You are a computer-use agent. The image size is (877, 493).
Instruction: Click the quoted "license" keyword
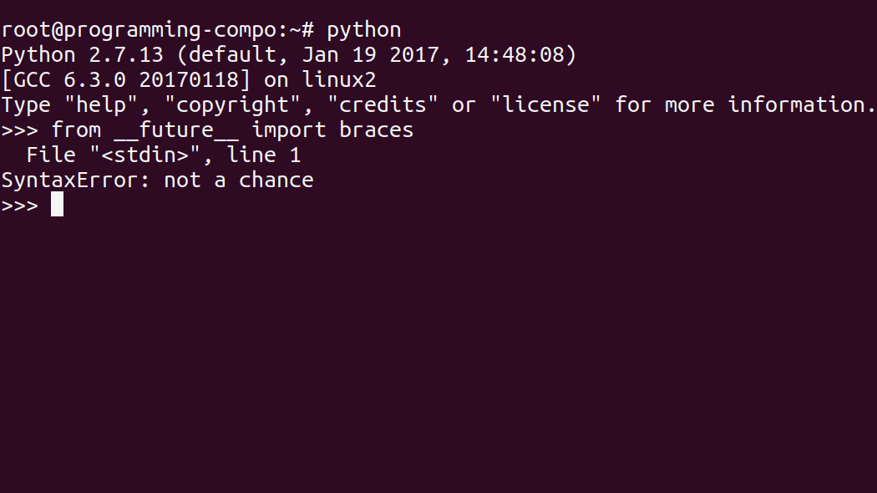click(545, 104)
